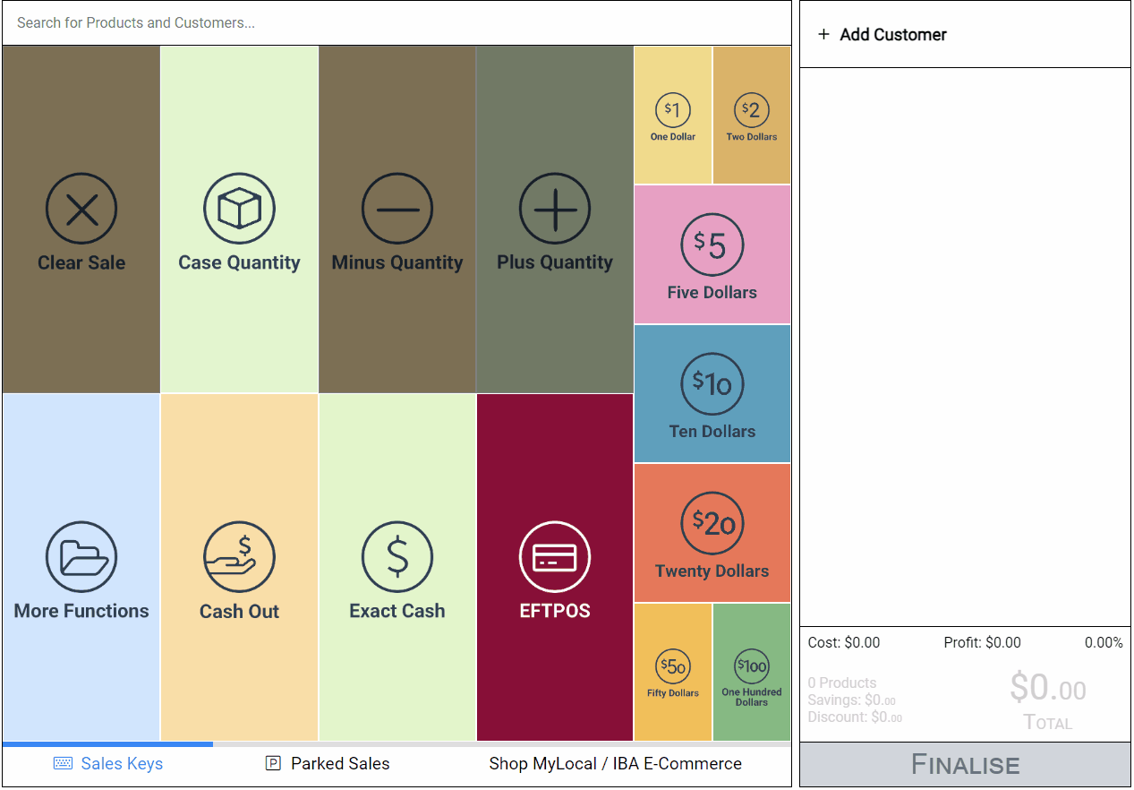This screenshot has width=1134, height=790.
Task: Tender Ten Dollars key
Action: (x=712, y=393)
